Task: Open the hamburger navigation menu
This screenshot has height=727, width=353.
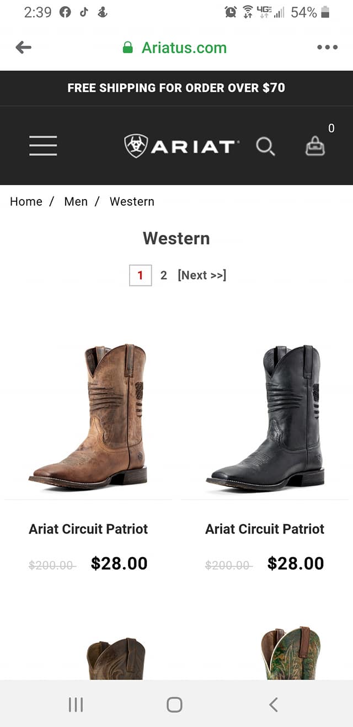Action: click(43, 145)
